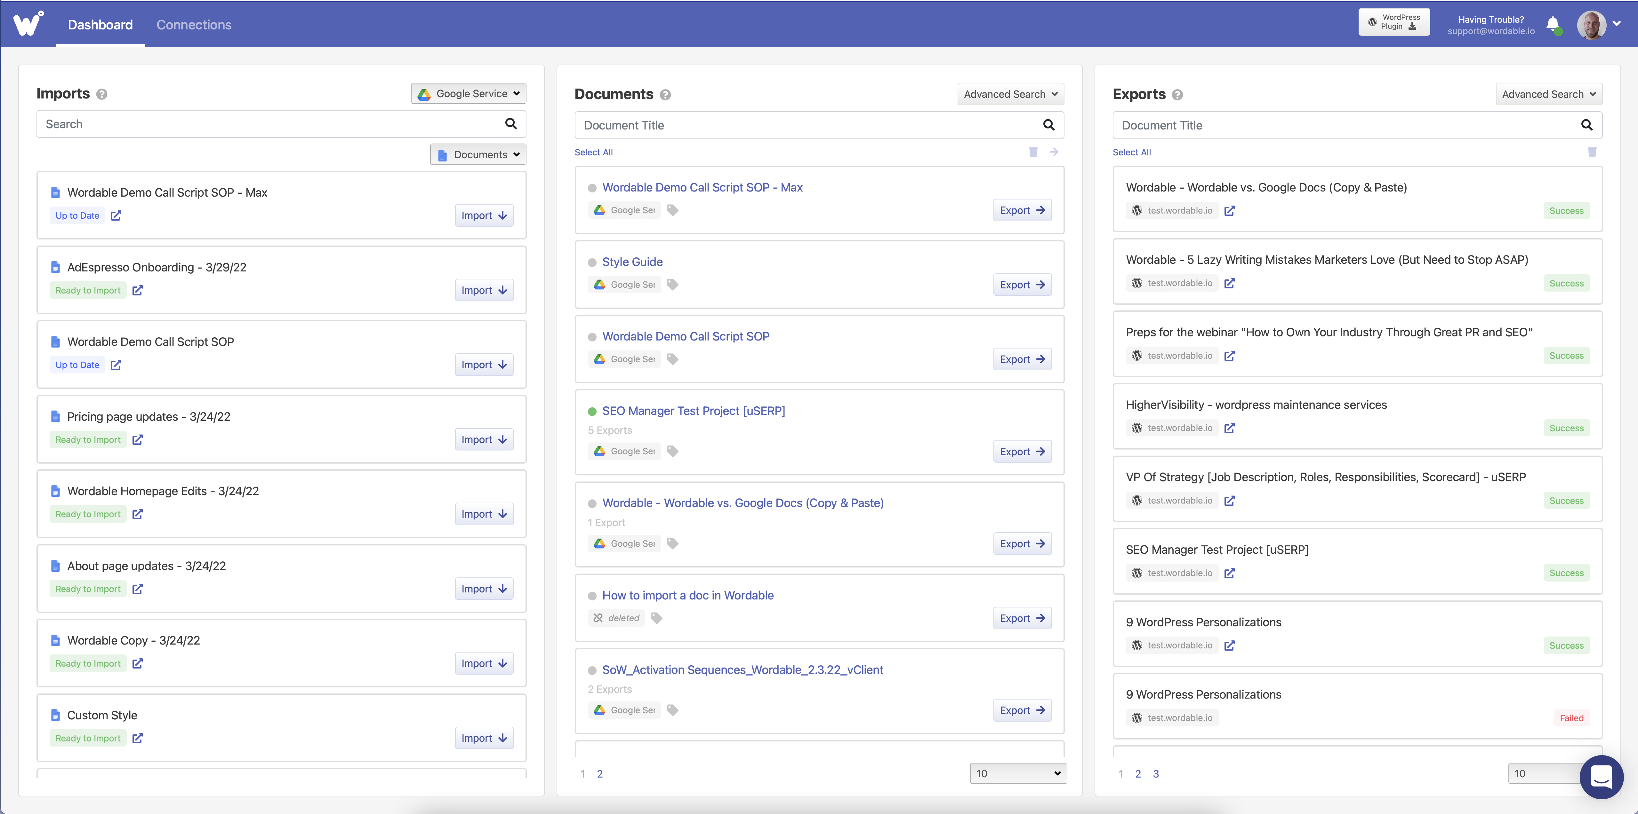The image size is (1638, 814).
Task: Open the Google Service dropdown in Imports
Action: tap(469, 93)
